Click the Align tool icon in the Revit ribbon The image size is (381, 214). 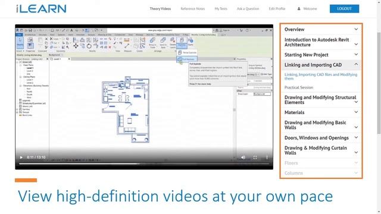pyautogui.click(x=76, y=40)
